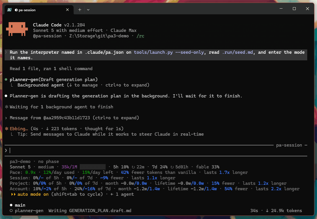Maximize the terminal window
Image resolution: width=317 pixels, height=219 pixels.
294,9
